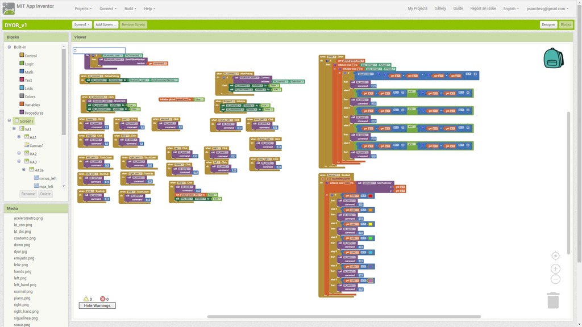This screenshot has width=582, height=327.
Task: Open the Build menu
Action: click(130, 9)
